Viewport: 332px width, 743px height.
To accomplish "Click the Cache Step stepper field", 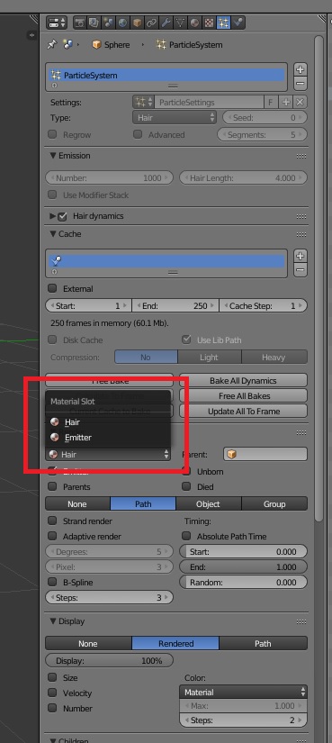I will (x=264, y=305).
